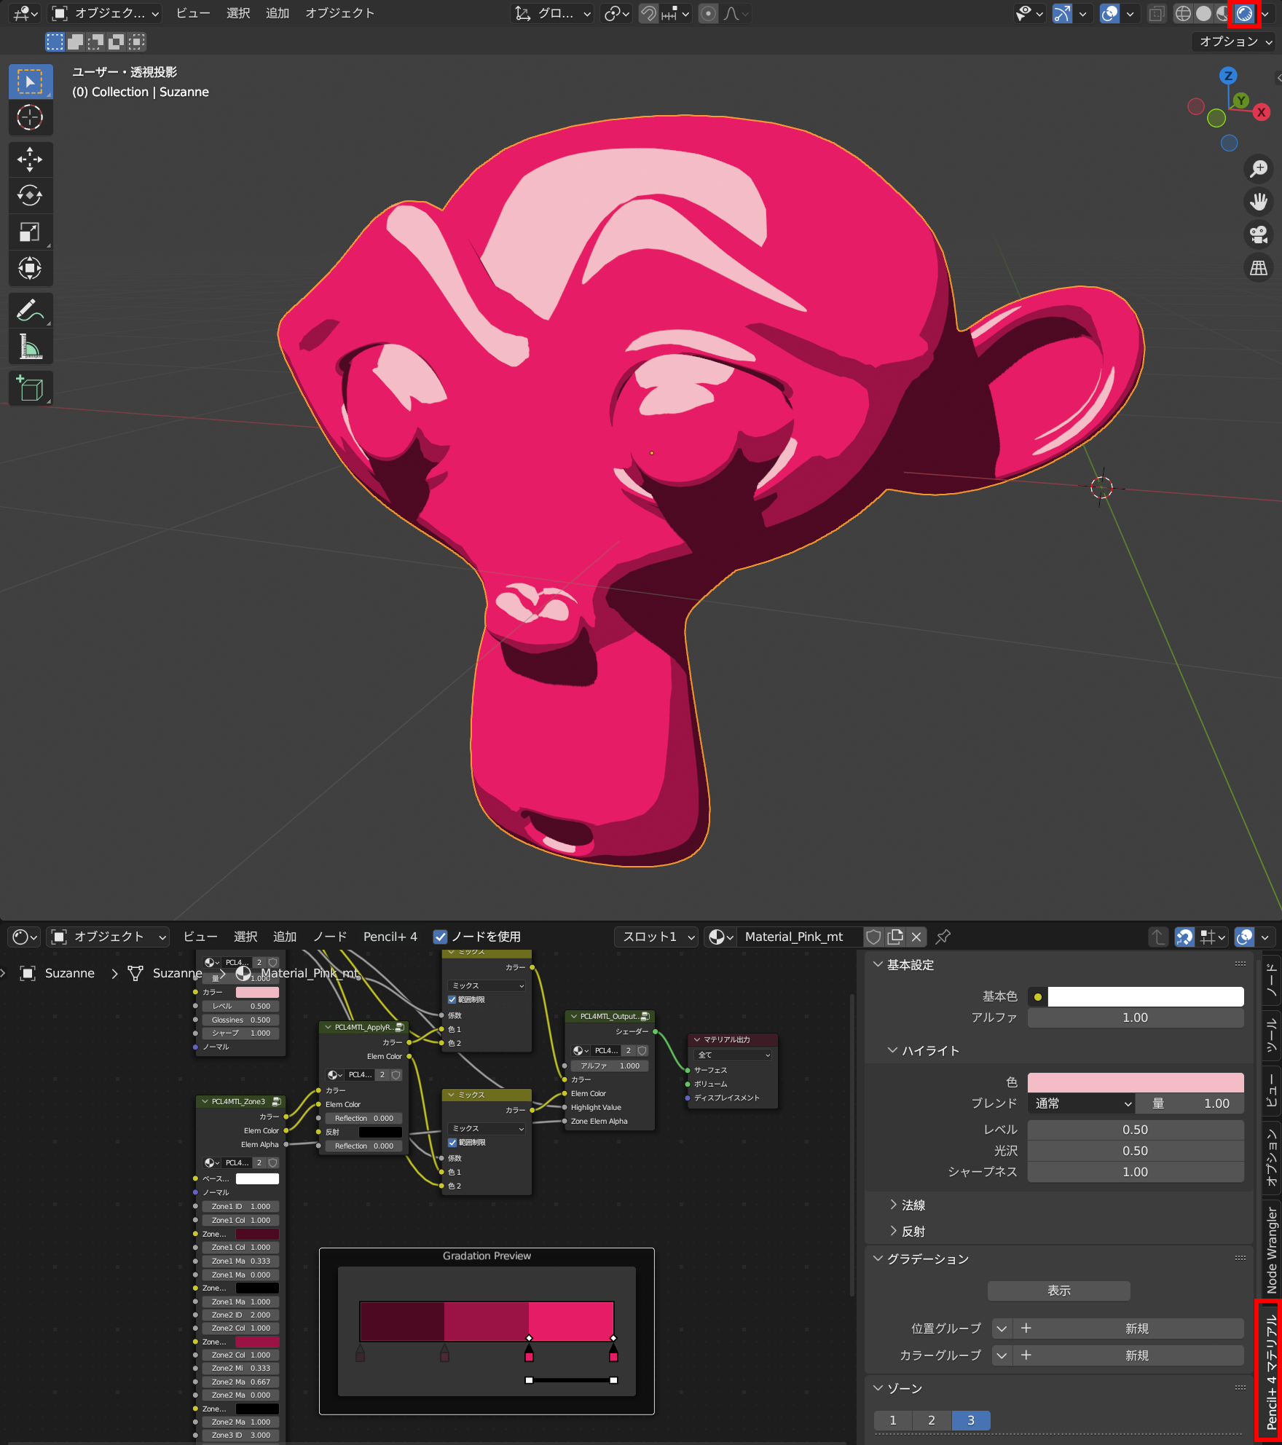Click the pin icon next to material name
This screenshot has height=1445, width=1282.
pyautogui.click(x=943, y=937)
